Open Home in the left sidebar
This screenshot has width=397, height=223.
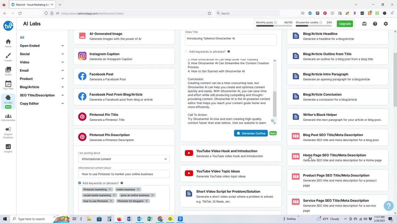(8, 43)
